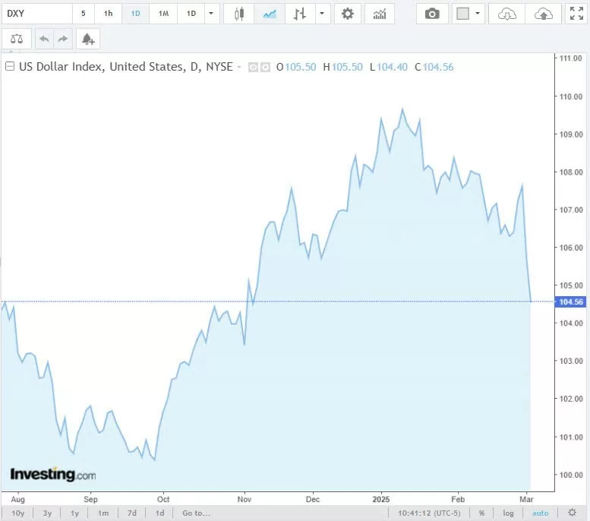Click the Go to... button
The width and height of the screenshot is (590, 521).
coord(196,513)
